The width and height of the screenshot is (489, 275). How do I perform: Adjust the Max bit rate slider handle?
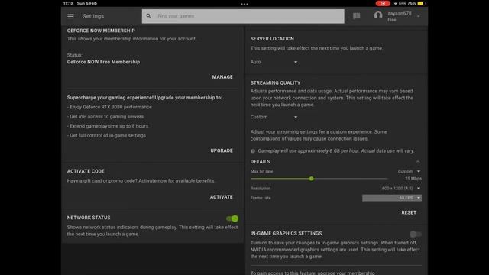point(311,179)
